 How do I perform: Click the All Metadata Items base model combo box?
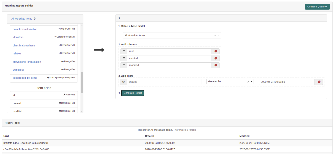(x=172, y=35)
